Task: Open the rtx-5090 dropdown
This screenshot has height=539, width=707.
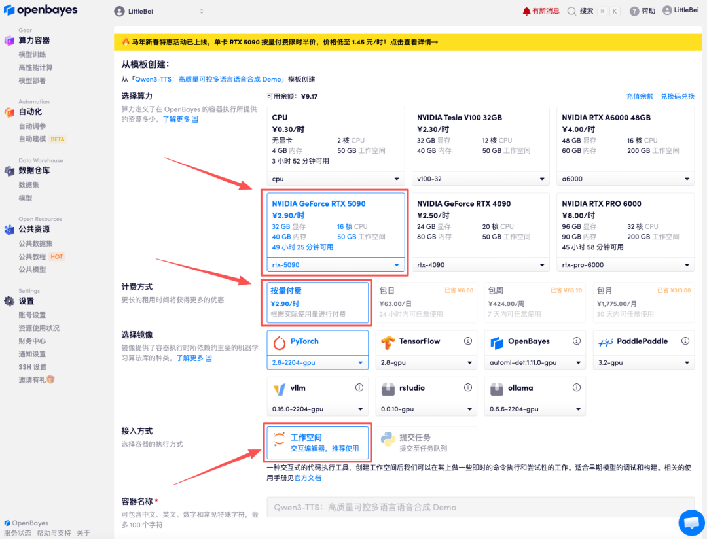Action: tap(336, 265)
